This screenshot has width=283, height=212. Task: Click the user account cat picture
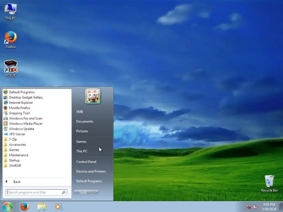(x=93, y=96)
